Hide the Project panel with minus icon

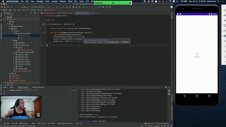[x=38, y=13]
